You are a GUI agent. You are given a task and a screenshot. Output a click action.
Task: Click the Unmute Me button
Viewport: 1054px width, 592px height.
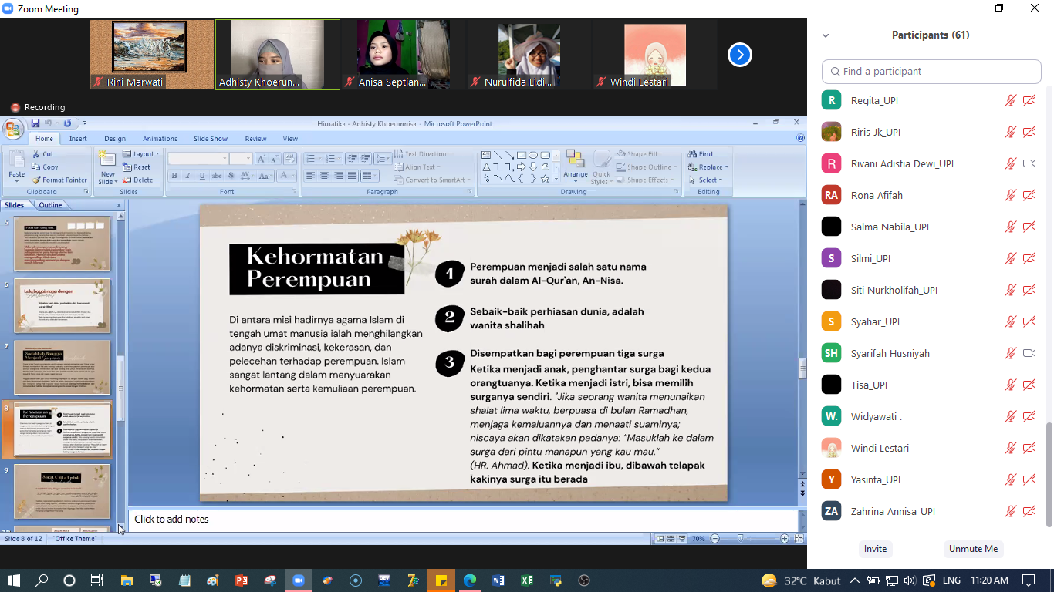[x=973, y=549]
